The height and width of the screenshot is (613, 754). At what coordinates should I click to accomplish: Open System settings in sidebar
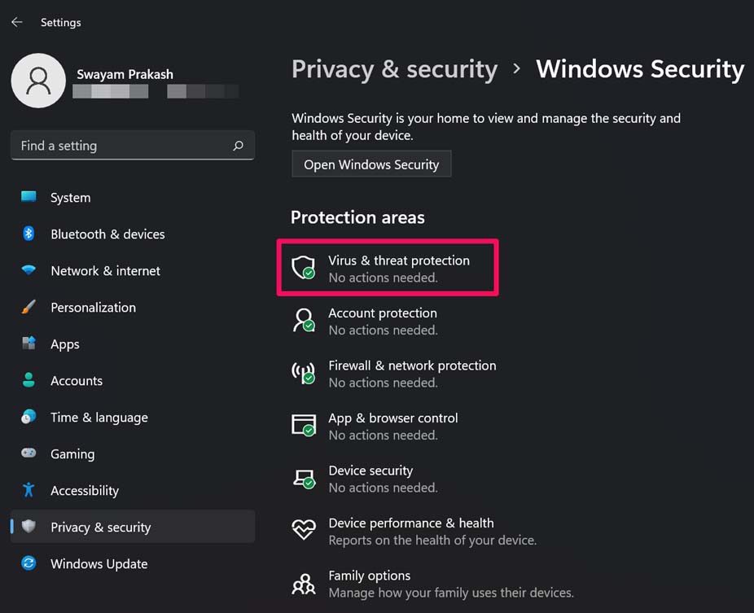(x=70, y=198)
